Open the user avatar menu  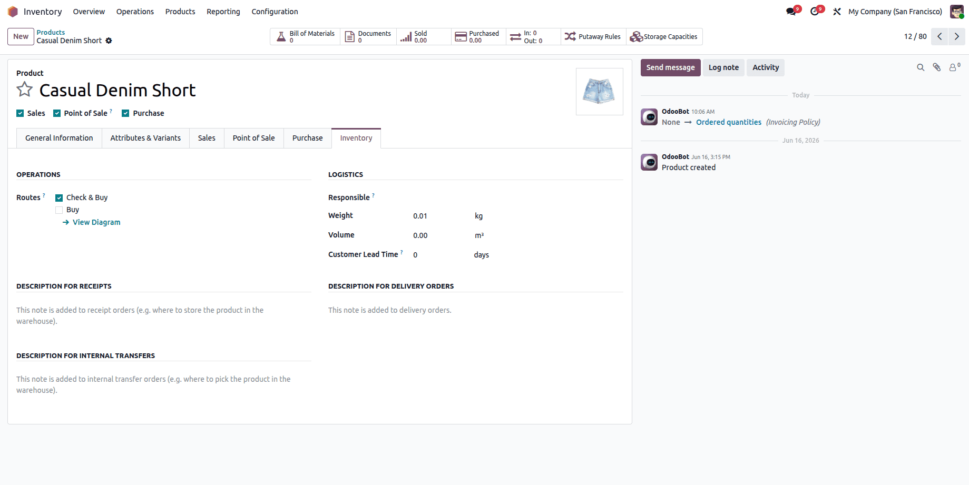(x=957, y=12)
